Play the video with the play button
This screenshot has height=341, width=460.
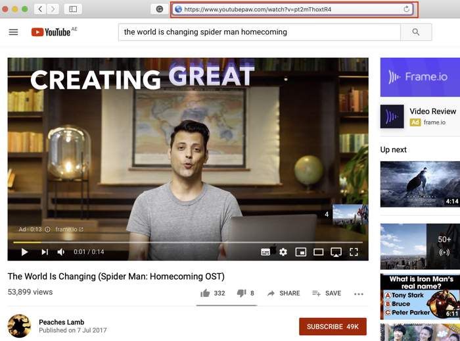pos(25,252)
